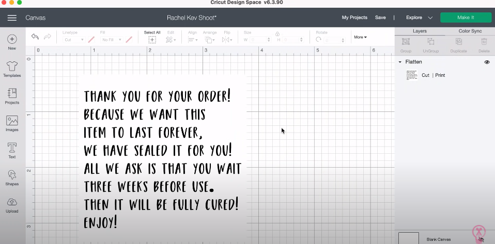Viewport: 495px width, 244px height.
Task: Open the Arrange options
Action: (x=210, y=40)
